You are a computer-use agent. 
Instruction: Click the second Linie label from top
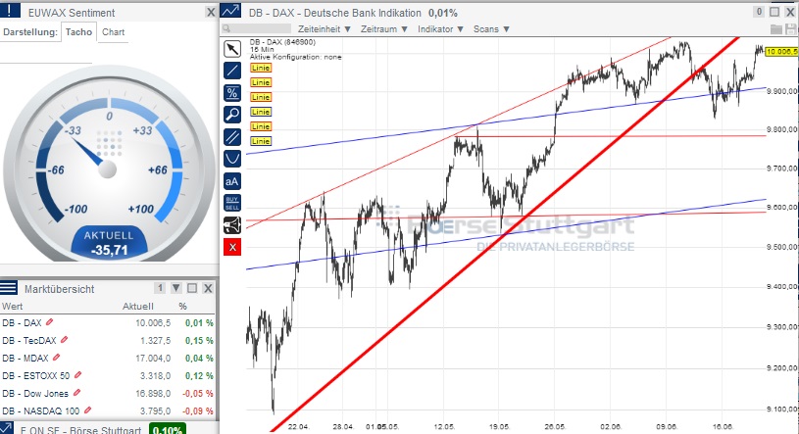pyautogui.click(x=261, y=82)
